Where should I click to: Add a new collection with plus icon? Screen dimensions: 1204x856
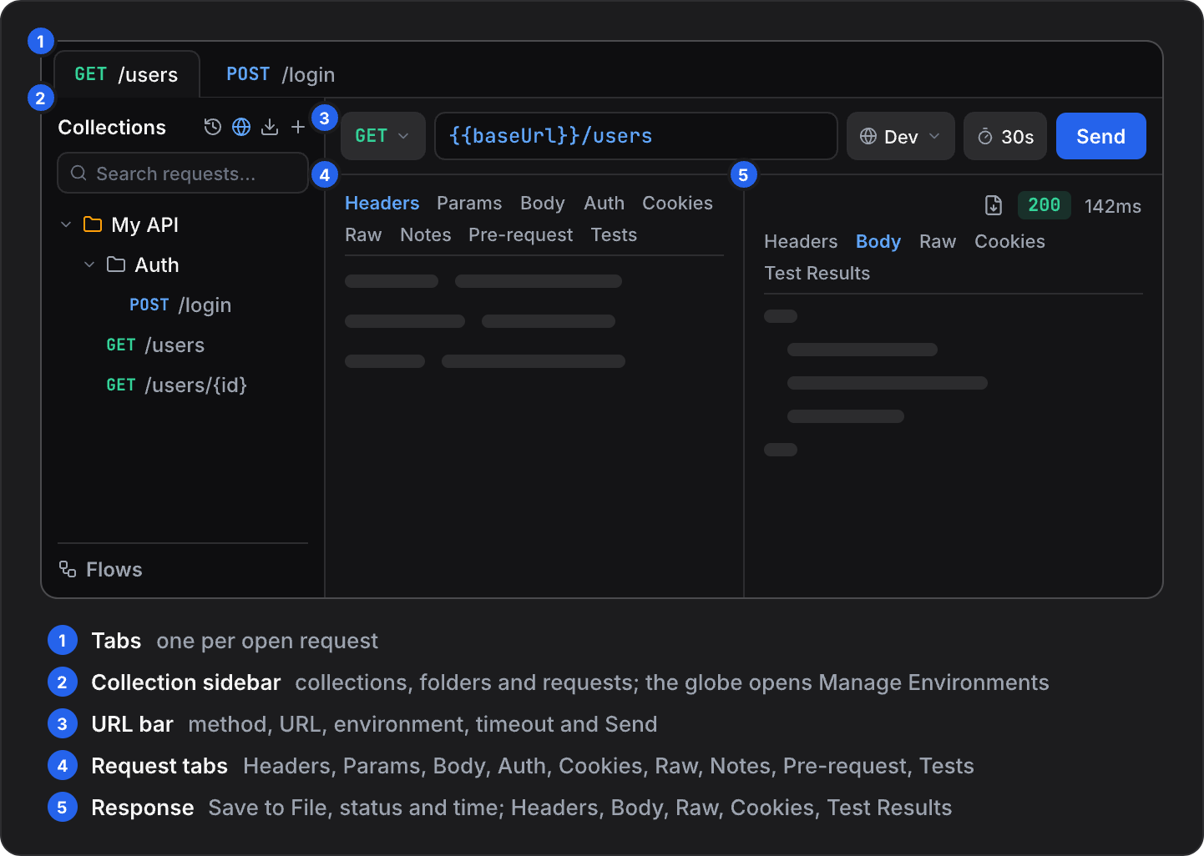pos(298,127)
